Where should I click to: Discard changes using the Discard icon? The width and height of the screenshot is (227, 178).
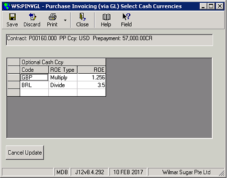click(x=32, y=17)
